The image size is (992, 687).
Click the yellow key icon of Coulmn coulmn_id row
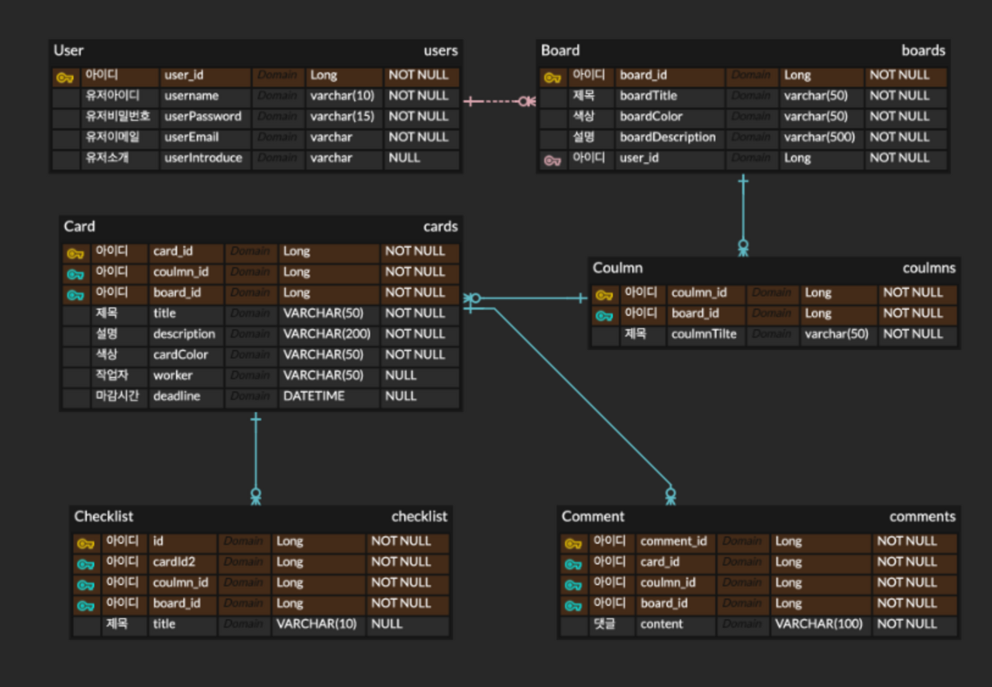(604, 294)
